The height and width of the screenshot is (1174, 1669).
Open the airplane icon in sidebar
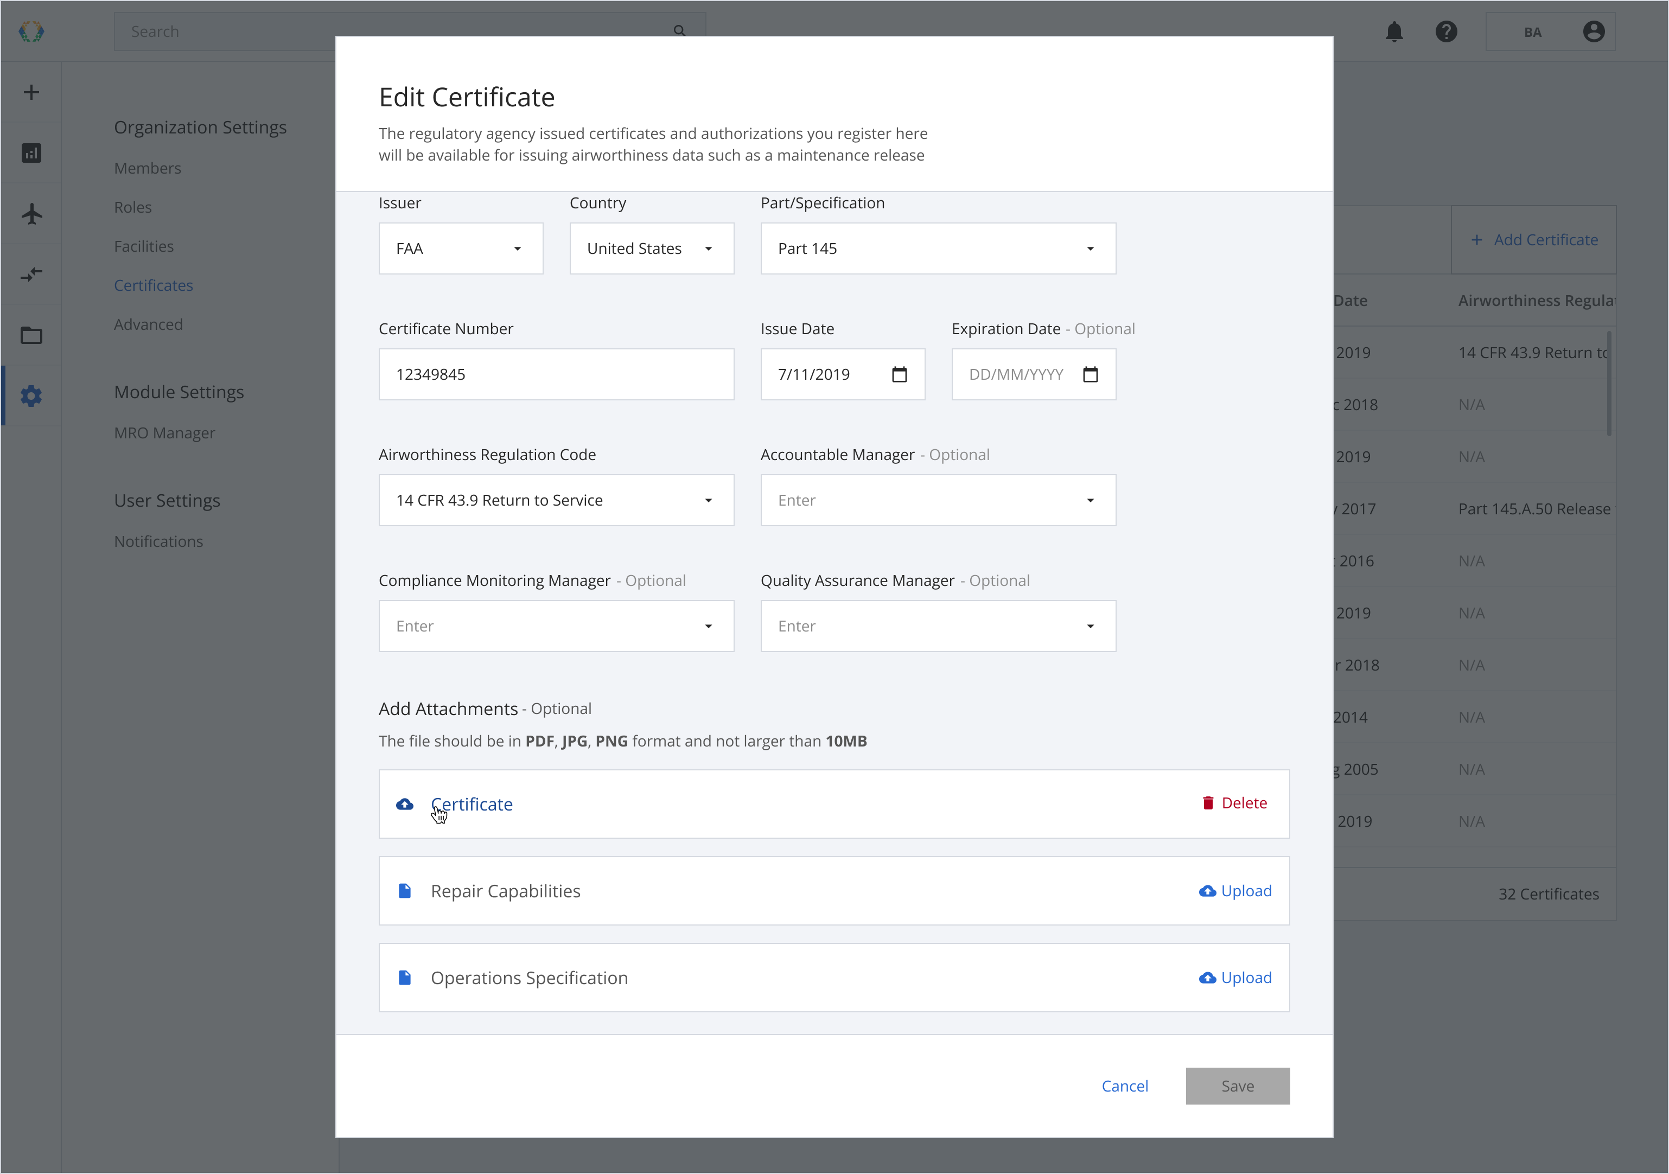coord(31,214)
